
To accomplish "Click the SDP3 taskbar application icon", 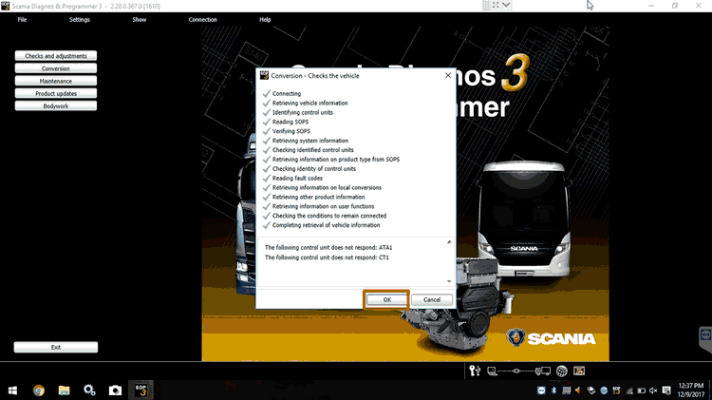I will 141,390.
